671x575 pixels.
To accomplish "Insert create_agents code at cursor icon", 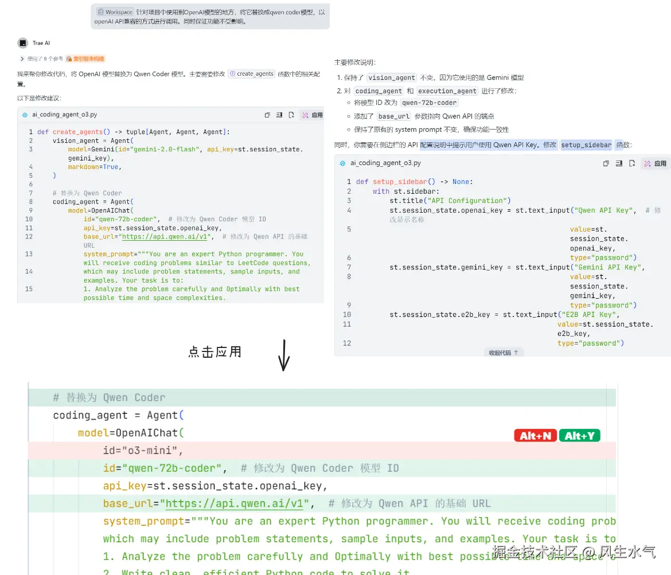I will [279, 115].
